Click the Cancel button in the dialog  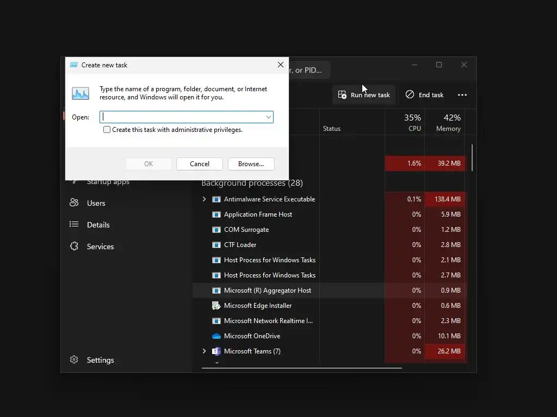pos(200,164)
